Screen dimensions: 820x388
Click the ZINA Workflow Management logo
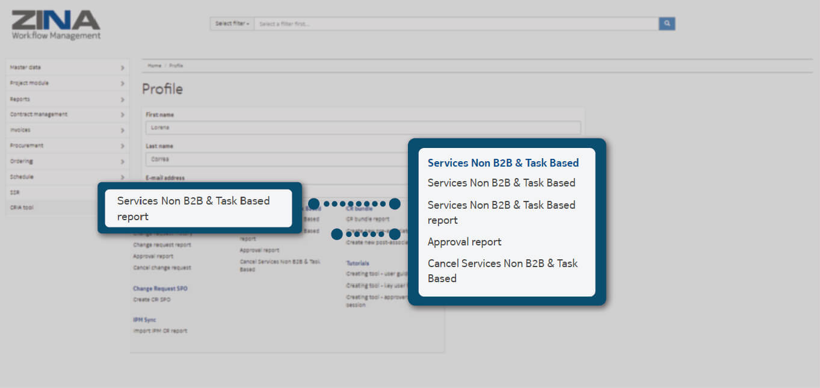tap(56, 25)
